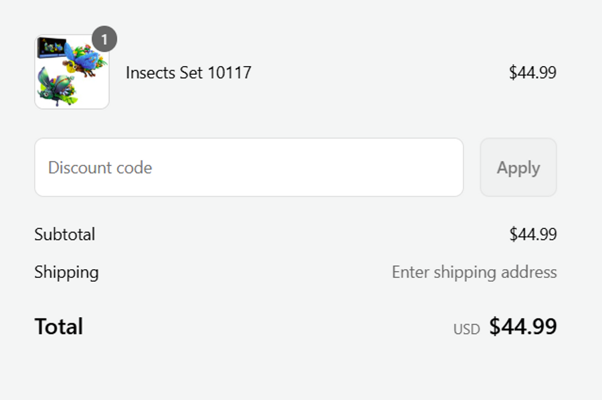
Task: Click the Enter shipping address text
Action: coord(474,272)
